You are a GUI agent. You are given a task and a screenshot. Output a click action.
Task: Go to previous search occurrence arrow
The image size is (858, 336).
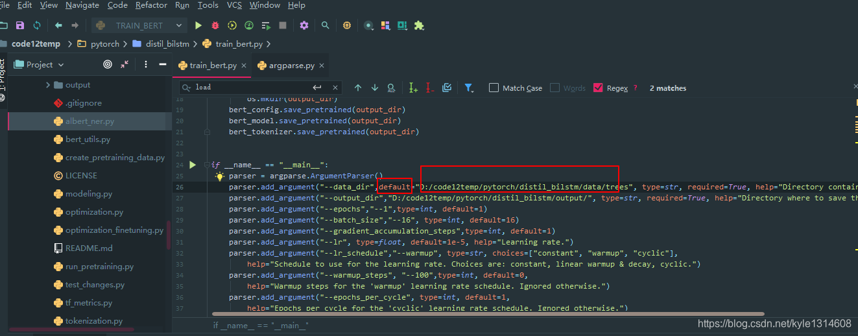pyautogui.click(x=358, y=88)
